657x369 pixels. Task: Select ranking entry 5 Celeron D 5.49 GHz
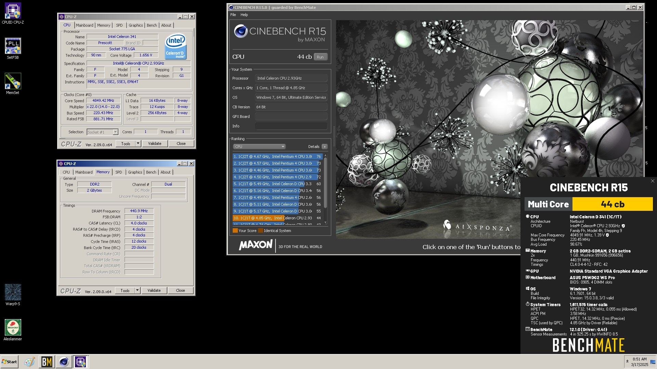pyautogui.click(x=278, y=184)
